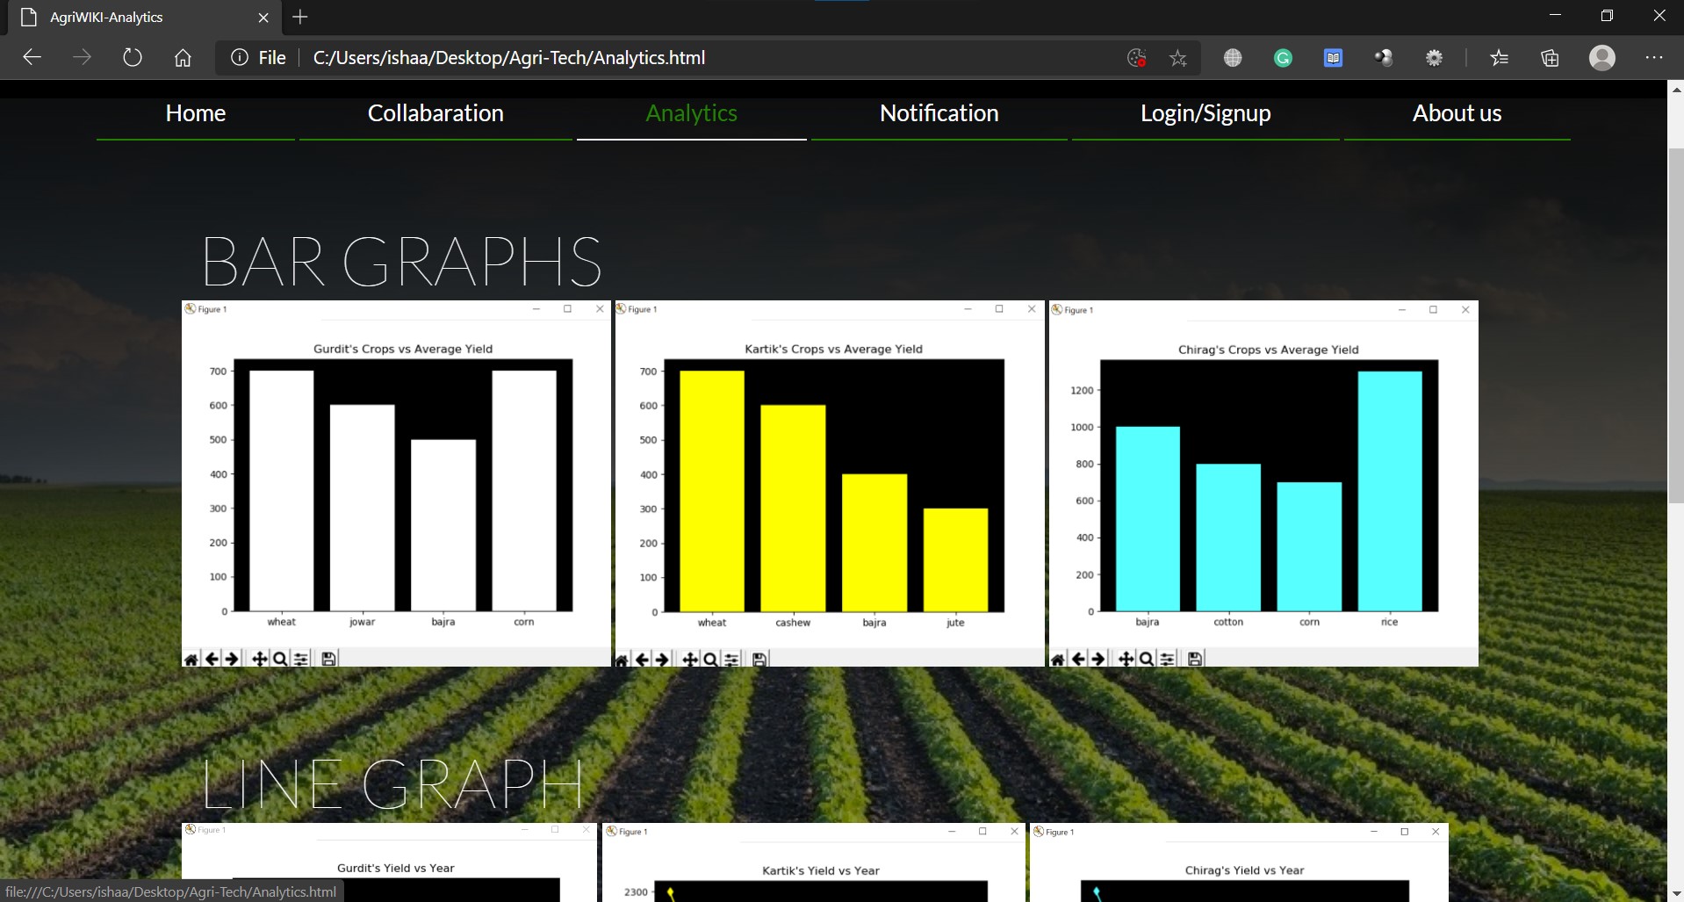The width and height of the screenshot is (1684, 902).
Task: Open the browser home page
Action: [x=183, y=58]
